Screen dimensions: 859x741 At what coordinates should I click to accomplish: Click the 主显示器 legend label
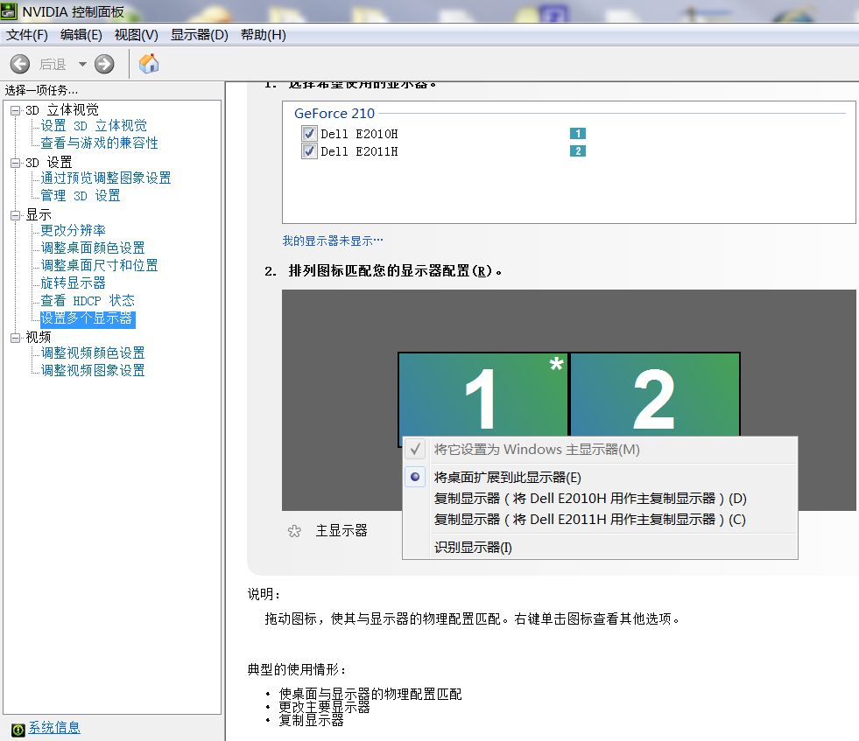coord(341,531)
